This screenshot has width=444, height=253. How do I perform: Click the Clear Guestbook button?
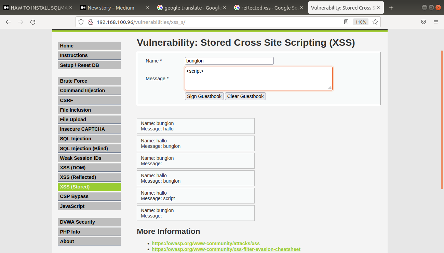pos(245,96)
